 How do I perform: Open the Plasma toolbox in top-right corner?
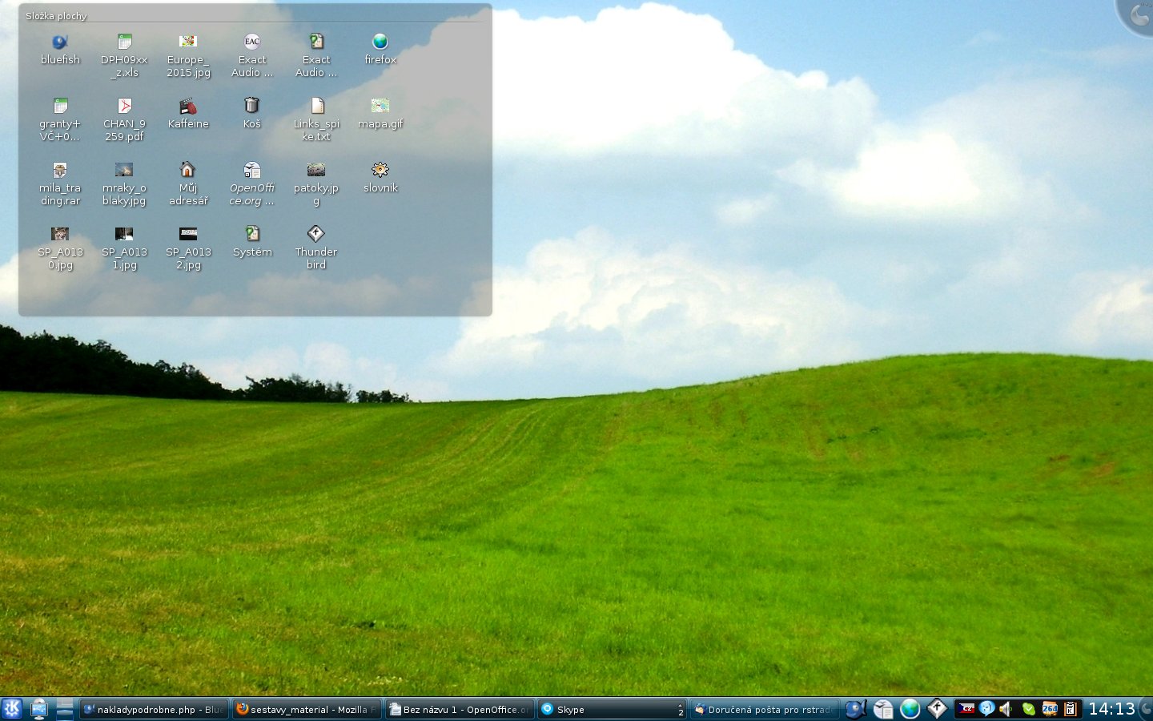pos(1137,15)
